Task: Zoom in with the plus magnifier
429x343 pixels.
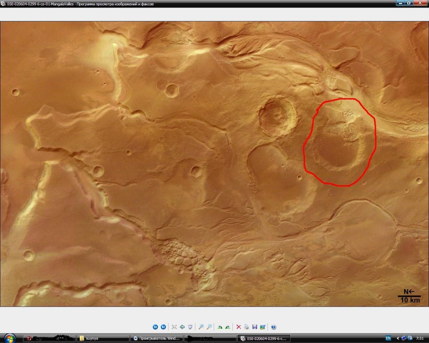Action: (x=201, y=327)
